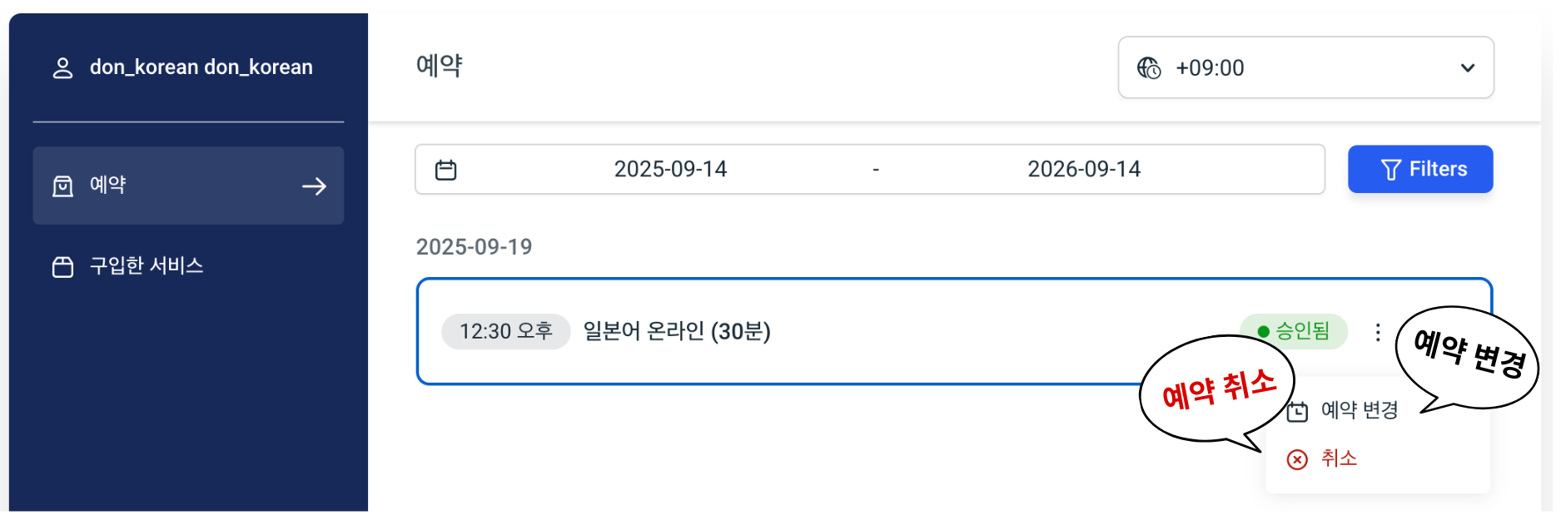Click the arrow icon beside 예약

pos(314,186)
